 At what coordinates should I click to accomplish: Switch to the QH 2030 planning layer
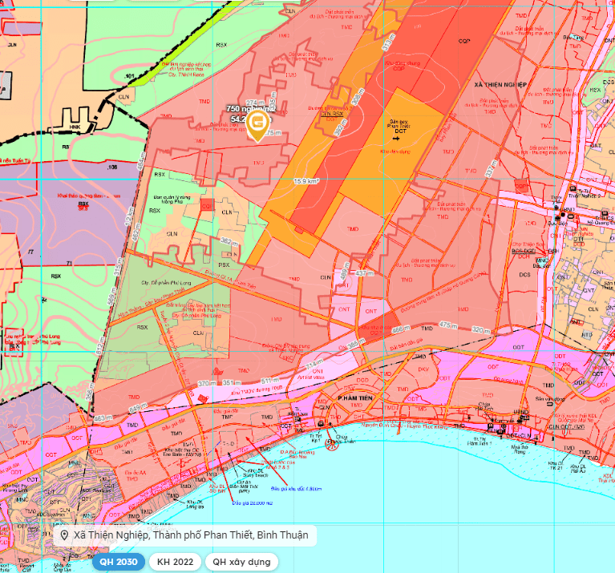click(x=119, y=562)
